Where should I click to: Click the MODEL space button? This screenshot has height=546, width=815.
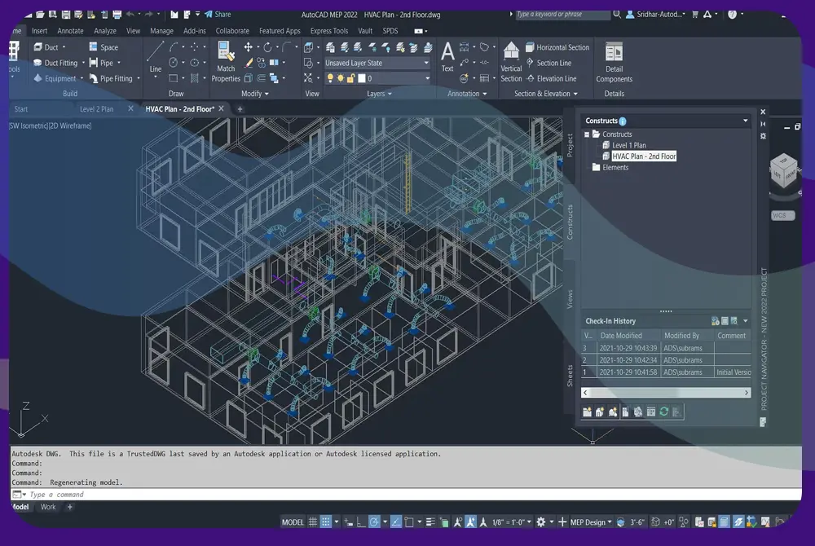click(293, 522)
